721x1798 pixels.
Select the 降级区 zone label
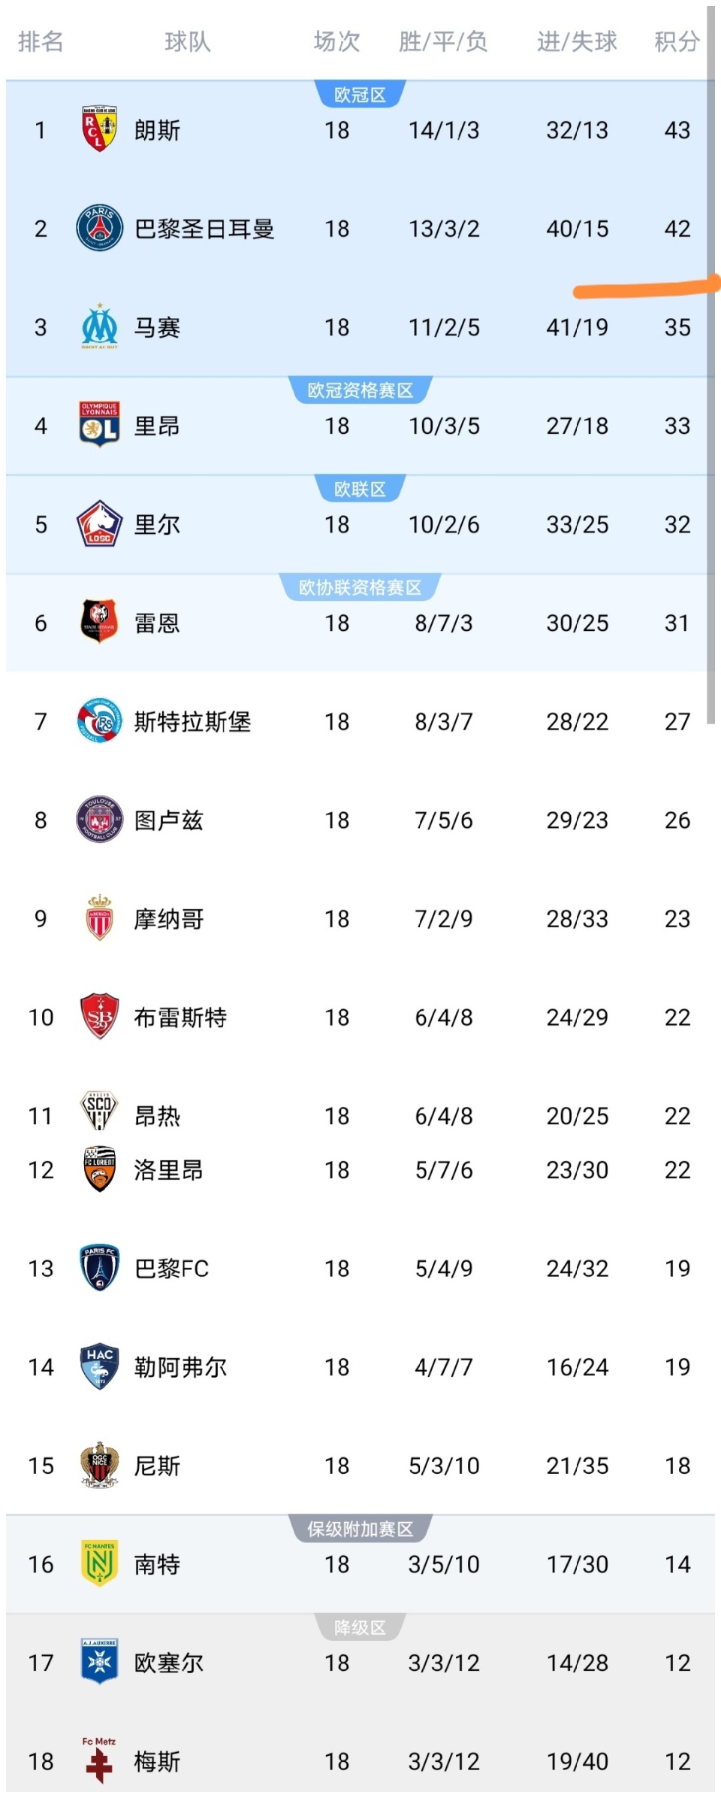click(x=360, y=1627)
